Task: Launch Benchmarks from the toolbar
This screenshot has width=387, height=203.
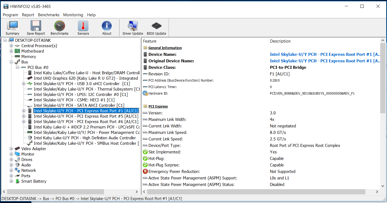Action: [59, 27]
